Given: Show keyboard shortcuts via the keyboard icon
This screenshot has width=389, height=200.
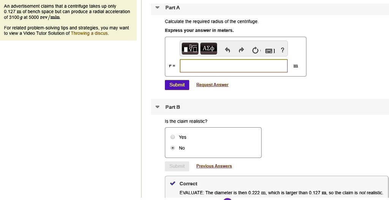Looking at the screenshot, I should (269, 50).
